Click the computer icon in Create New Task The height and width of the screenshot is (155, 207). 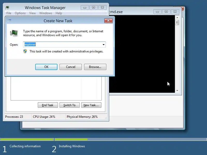click(14, 33)
